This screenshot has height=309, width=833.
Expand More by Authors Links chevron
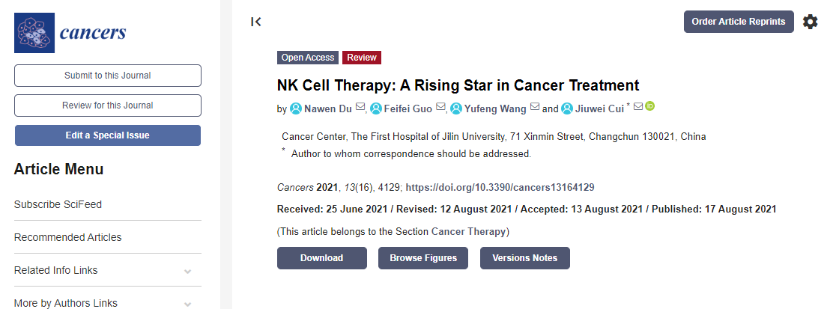(187, 304)
